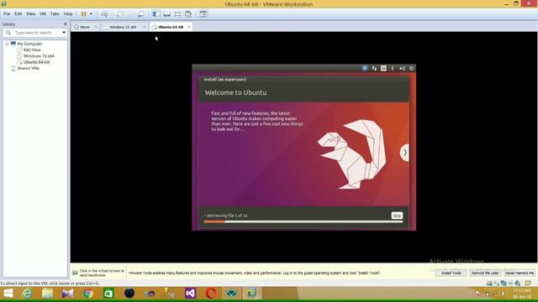Screen dimensions: 538x302
Task: Send Ctrl+Alt+Del to the VM
Action: (x=104, y=14)
